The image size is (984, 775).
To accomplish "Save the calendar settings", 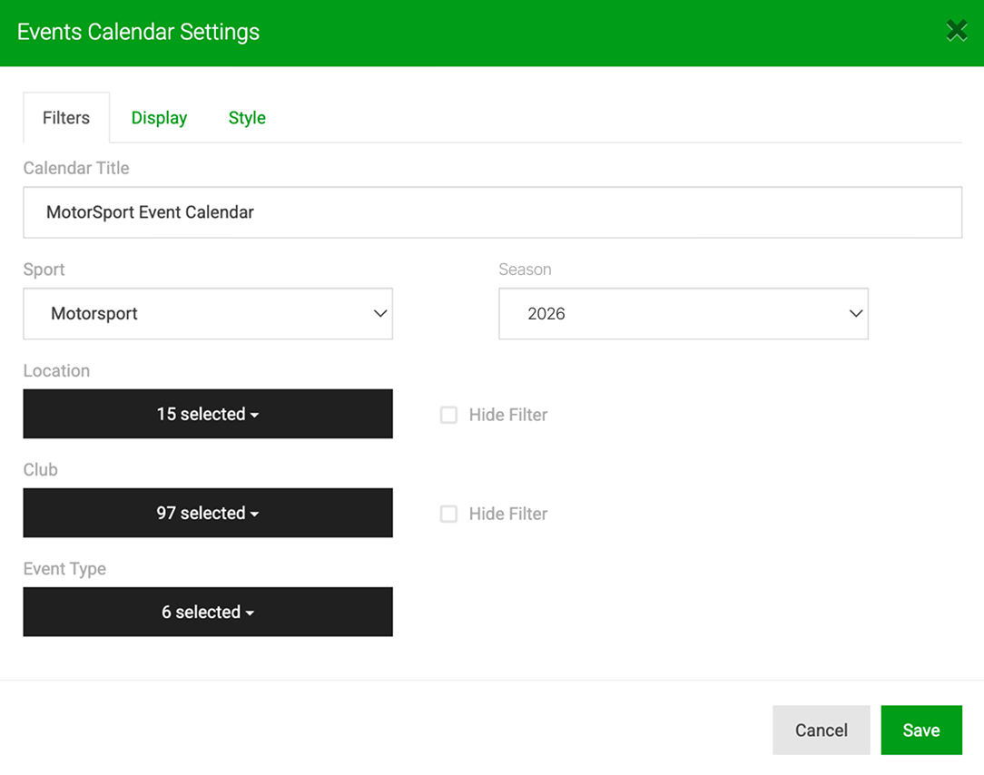I will click(x=921, y=730).
